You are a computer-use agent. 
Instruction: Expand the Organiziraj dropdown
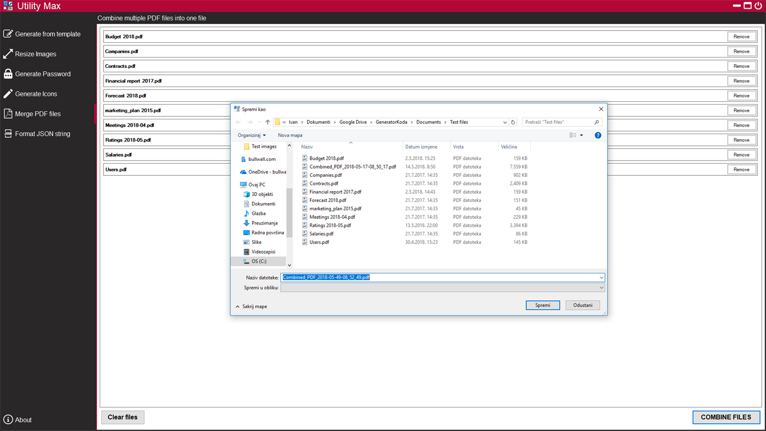point(251,135)
